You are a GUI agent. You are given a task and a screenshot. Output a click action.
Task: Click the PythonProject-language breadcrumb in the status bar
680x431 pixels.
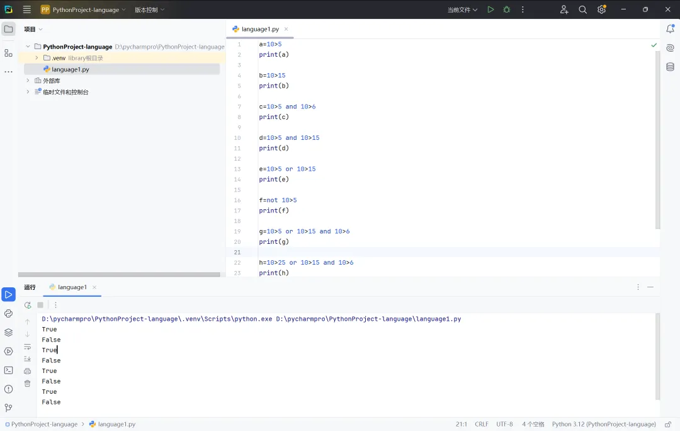[41, 425]
